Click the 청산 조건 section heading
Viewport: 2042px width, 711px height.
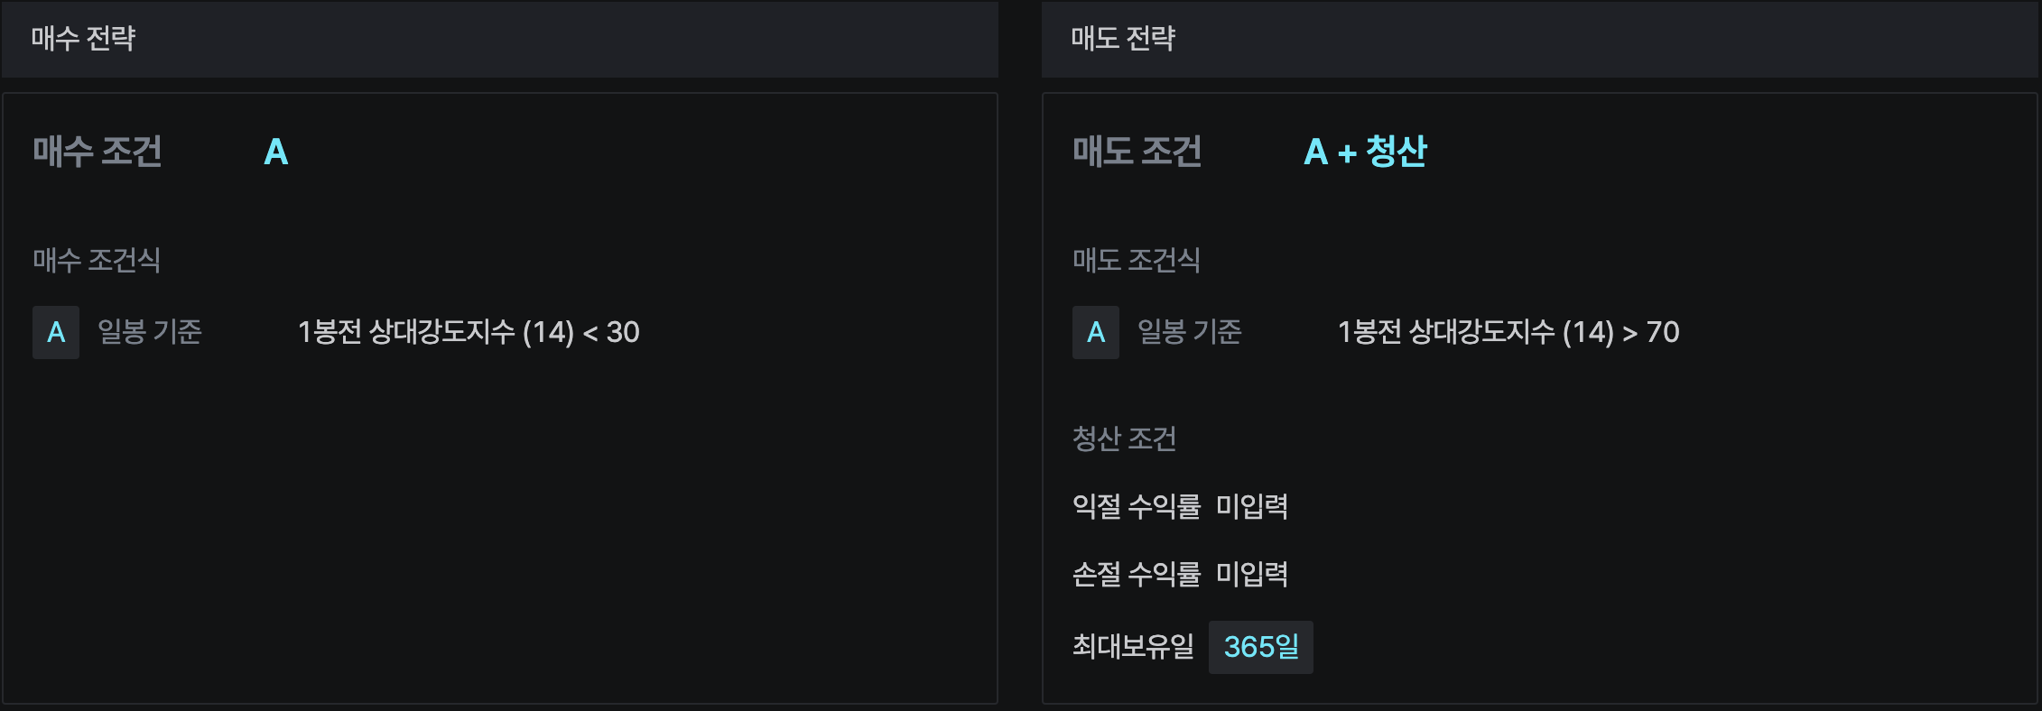[1124, 439]
